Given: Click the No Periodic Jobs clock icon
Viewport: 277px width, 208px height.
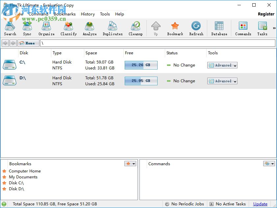Looking at the screenshot, I should 167,204.
